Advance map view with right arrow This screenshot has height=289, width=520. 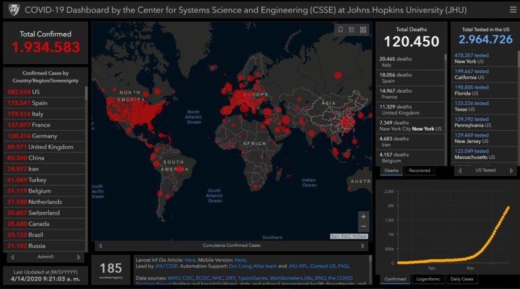(x=363, y=246)
